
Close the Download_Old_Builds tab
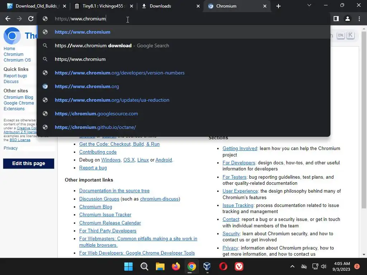tap(65, 6)
